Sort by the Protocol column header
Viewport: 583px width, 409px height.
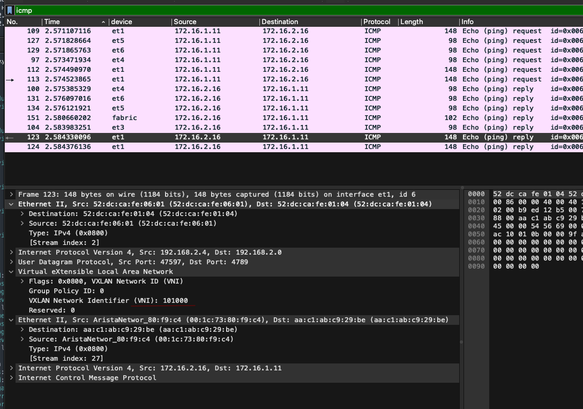pos(377,22)
